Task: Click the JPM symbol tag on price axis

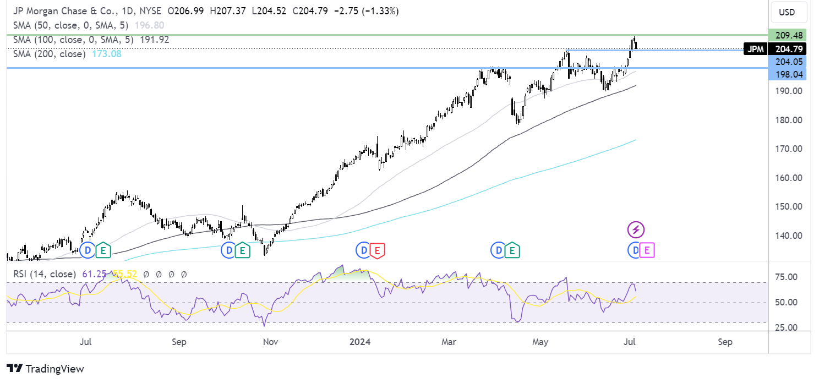Action: tap(755, 49)
